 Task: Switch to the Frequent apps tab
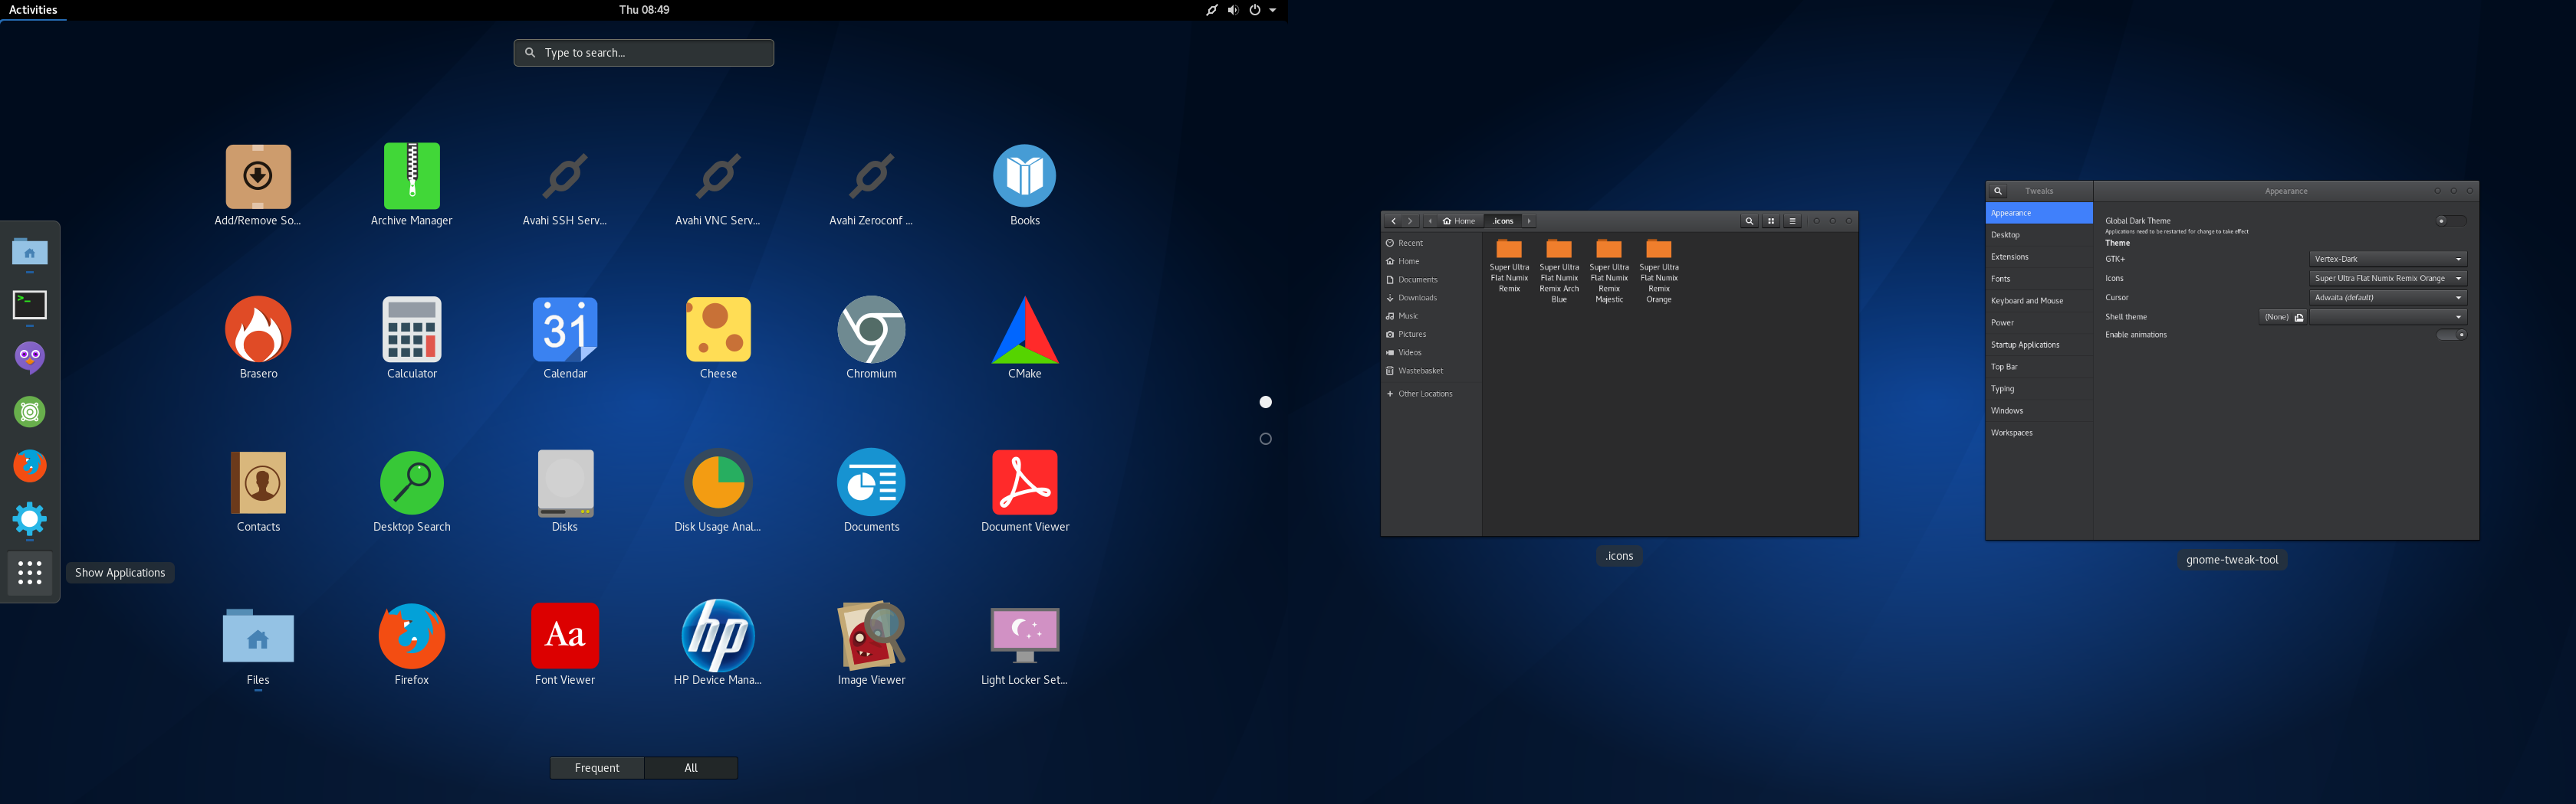coord(597,767)
